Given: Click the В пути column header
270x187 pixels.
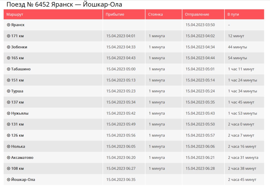Looking at the screenshot, I should tap(244, 14).
